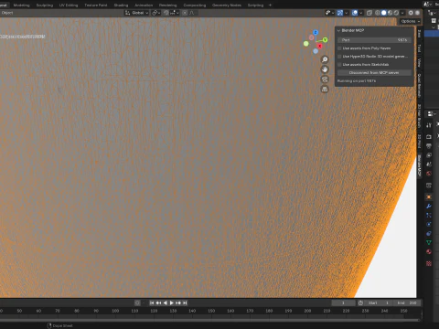The width and height of the screenshot is (439, 329).
Task: Toggle snapping magnet icon
Action: pyautogui.click(x=166, y=13)
